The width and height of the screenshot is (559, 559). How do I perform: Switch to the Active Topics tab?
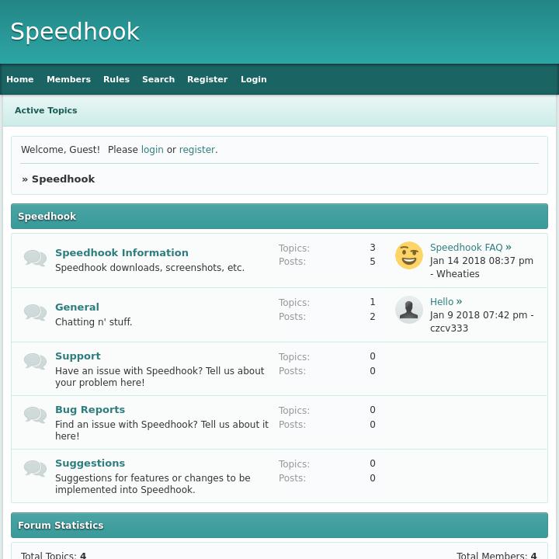click(x=46, y=110)
